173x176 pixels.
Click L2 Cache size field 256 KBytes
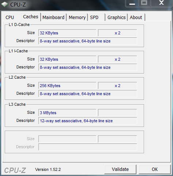tap(67, 86)
